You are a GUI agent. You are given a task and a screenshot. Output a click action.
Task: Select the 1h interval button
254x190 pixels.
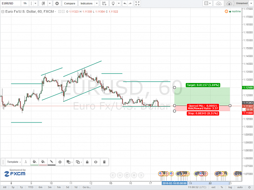[x=25, y=3]
